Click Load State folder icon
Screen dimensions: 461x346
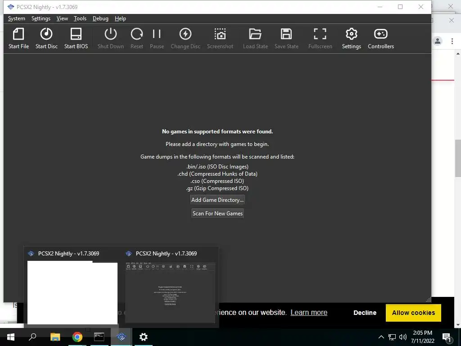[255, 38]
